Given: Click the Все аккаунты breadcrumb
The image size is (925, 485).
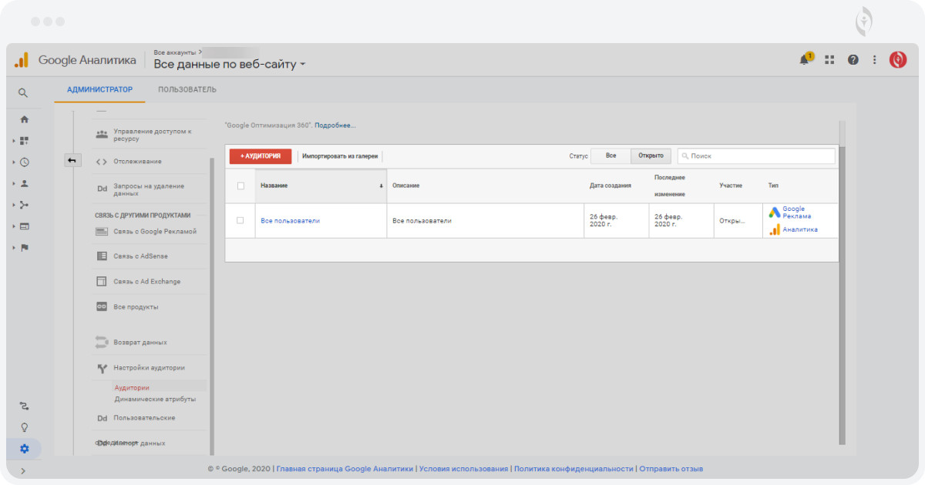Looking at the screenshot, I should point(173,52).
